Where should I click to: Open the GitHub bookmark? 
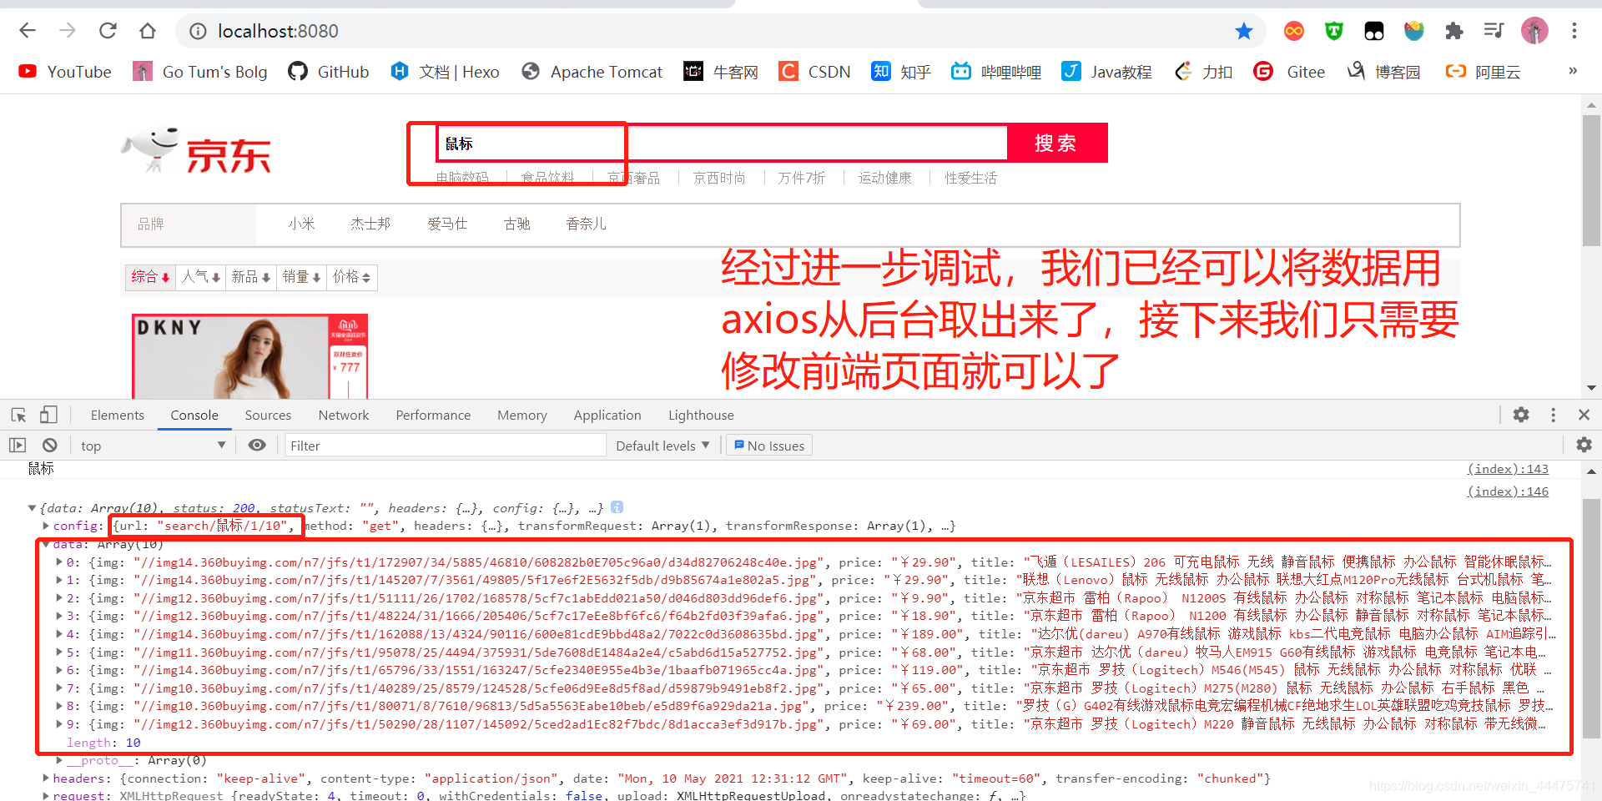pos(329,72)
